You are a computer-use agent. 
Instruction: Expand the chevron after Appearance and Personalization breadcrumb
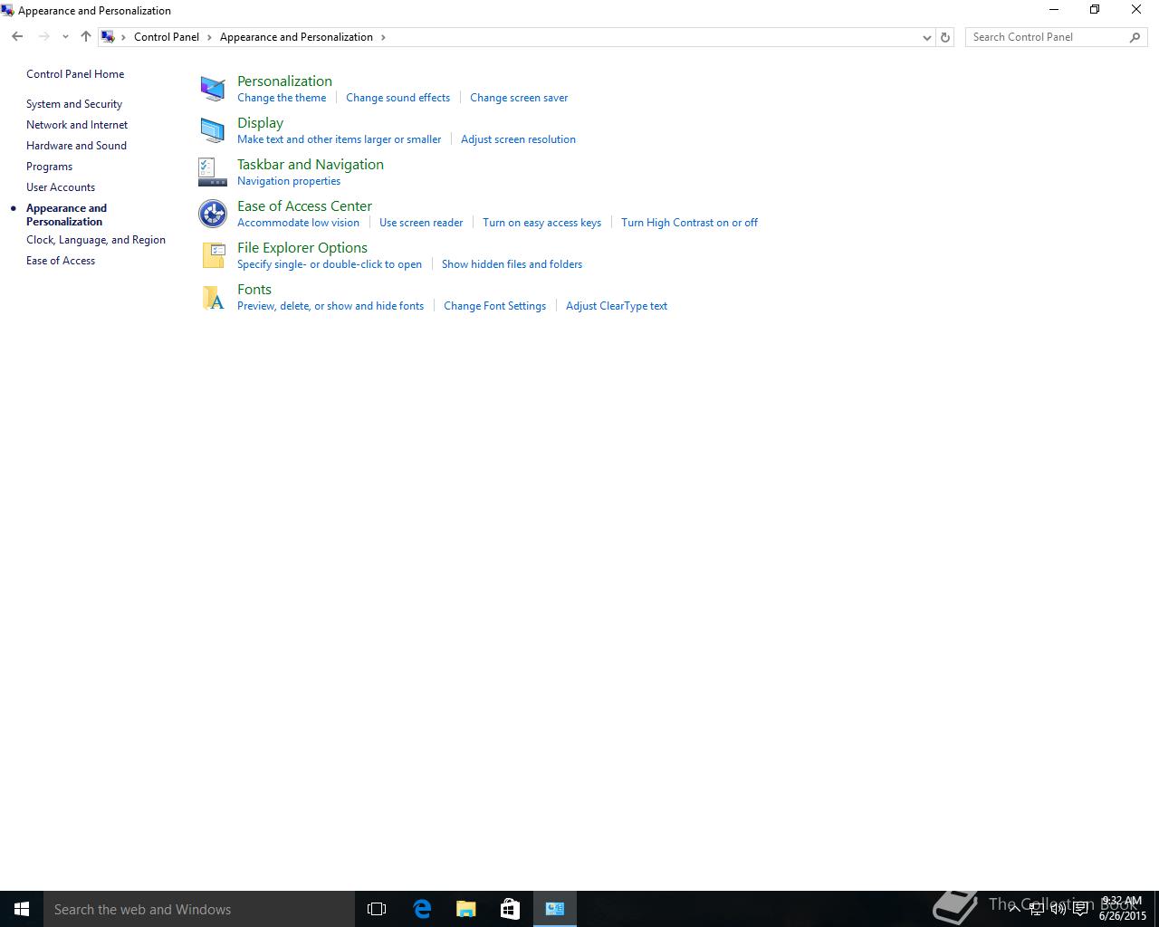(383, 37)
